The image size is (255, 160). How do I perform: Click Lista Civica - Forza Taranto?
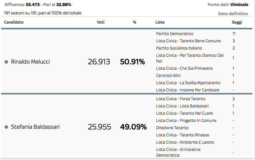coord(178,99)
